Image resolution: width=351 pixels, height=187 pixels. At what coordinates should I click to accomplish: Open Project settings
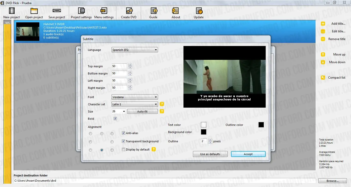81,13
